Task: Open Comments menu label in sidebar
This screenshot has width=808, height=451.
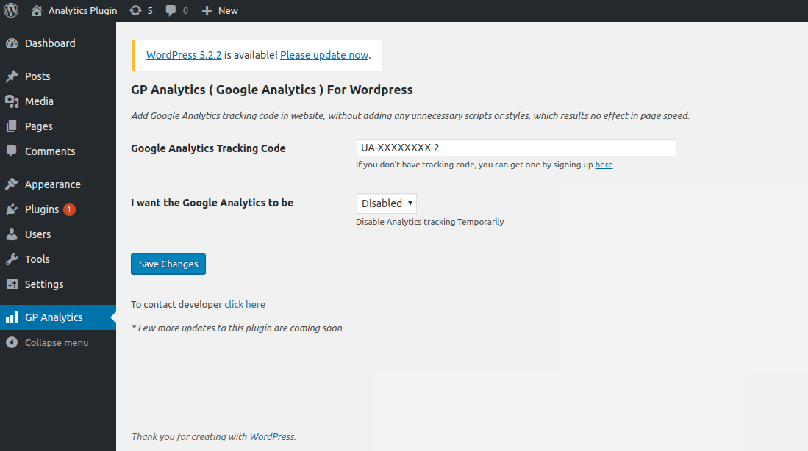Action: 50,151
